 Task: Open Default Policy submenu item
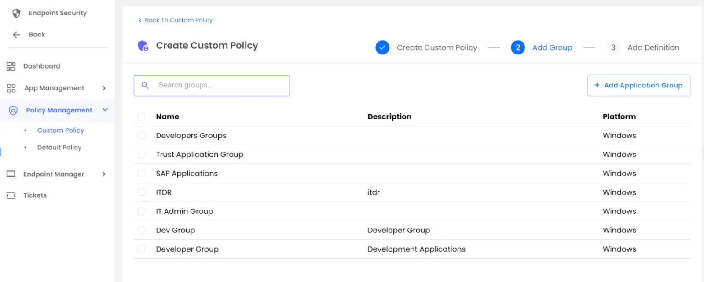[x=59, y=148]
